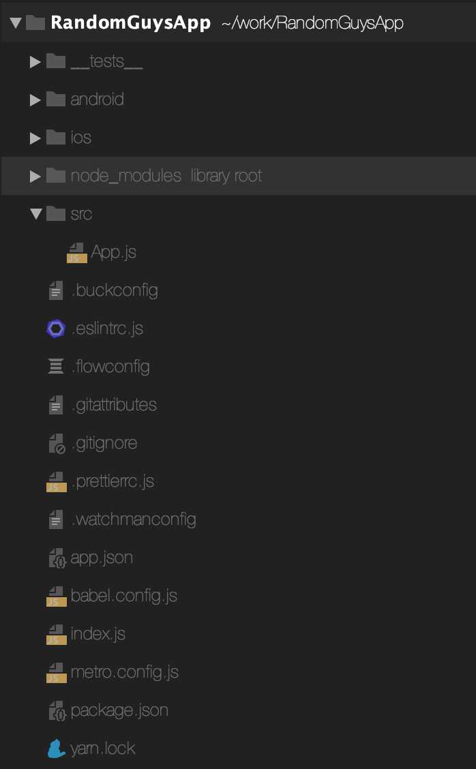Select the .buckconfig file name

tap(115, 290)
